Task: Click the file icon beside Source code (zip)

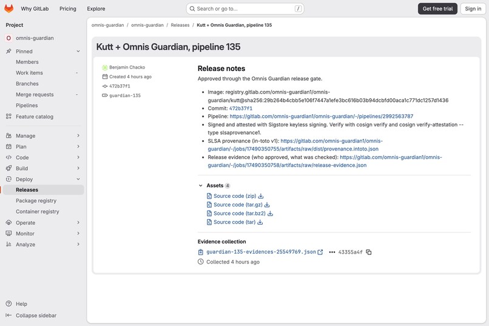Action: coord(209,196)
